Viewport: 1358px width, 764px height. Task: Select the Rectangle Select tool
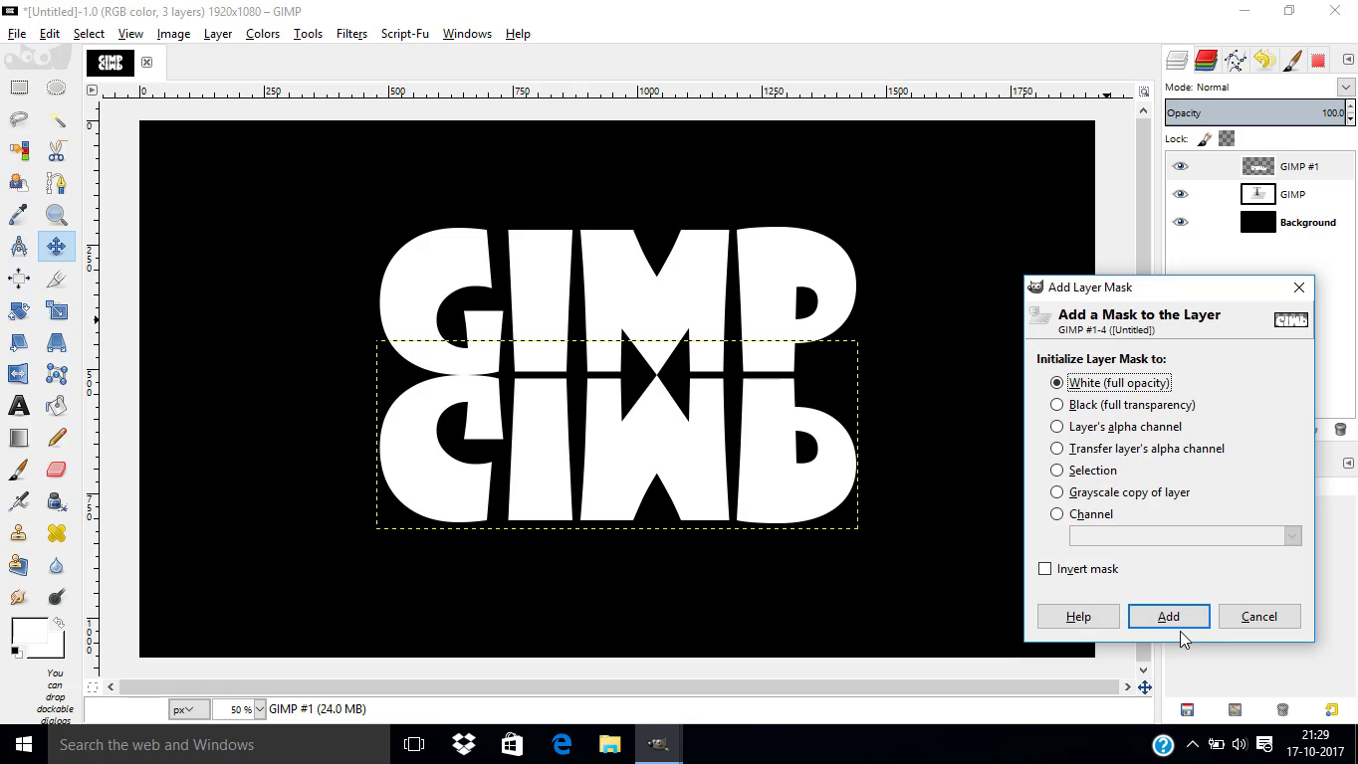[x=19, y=88]
